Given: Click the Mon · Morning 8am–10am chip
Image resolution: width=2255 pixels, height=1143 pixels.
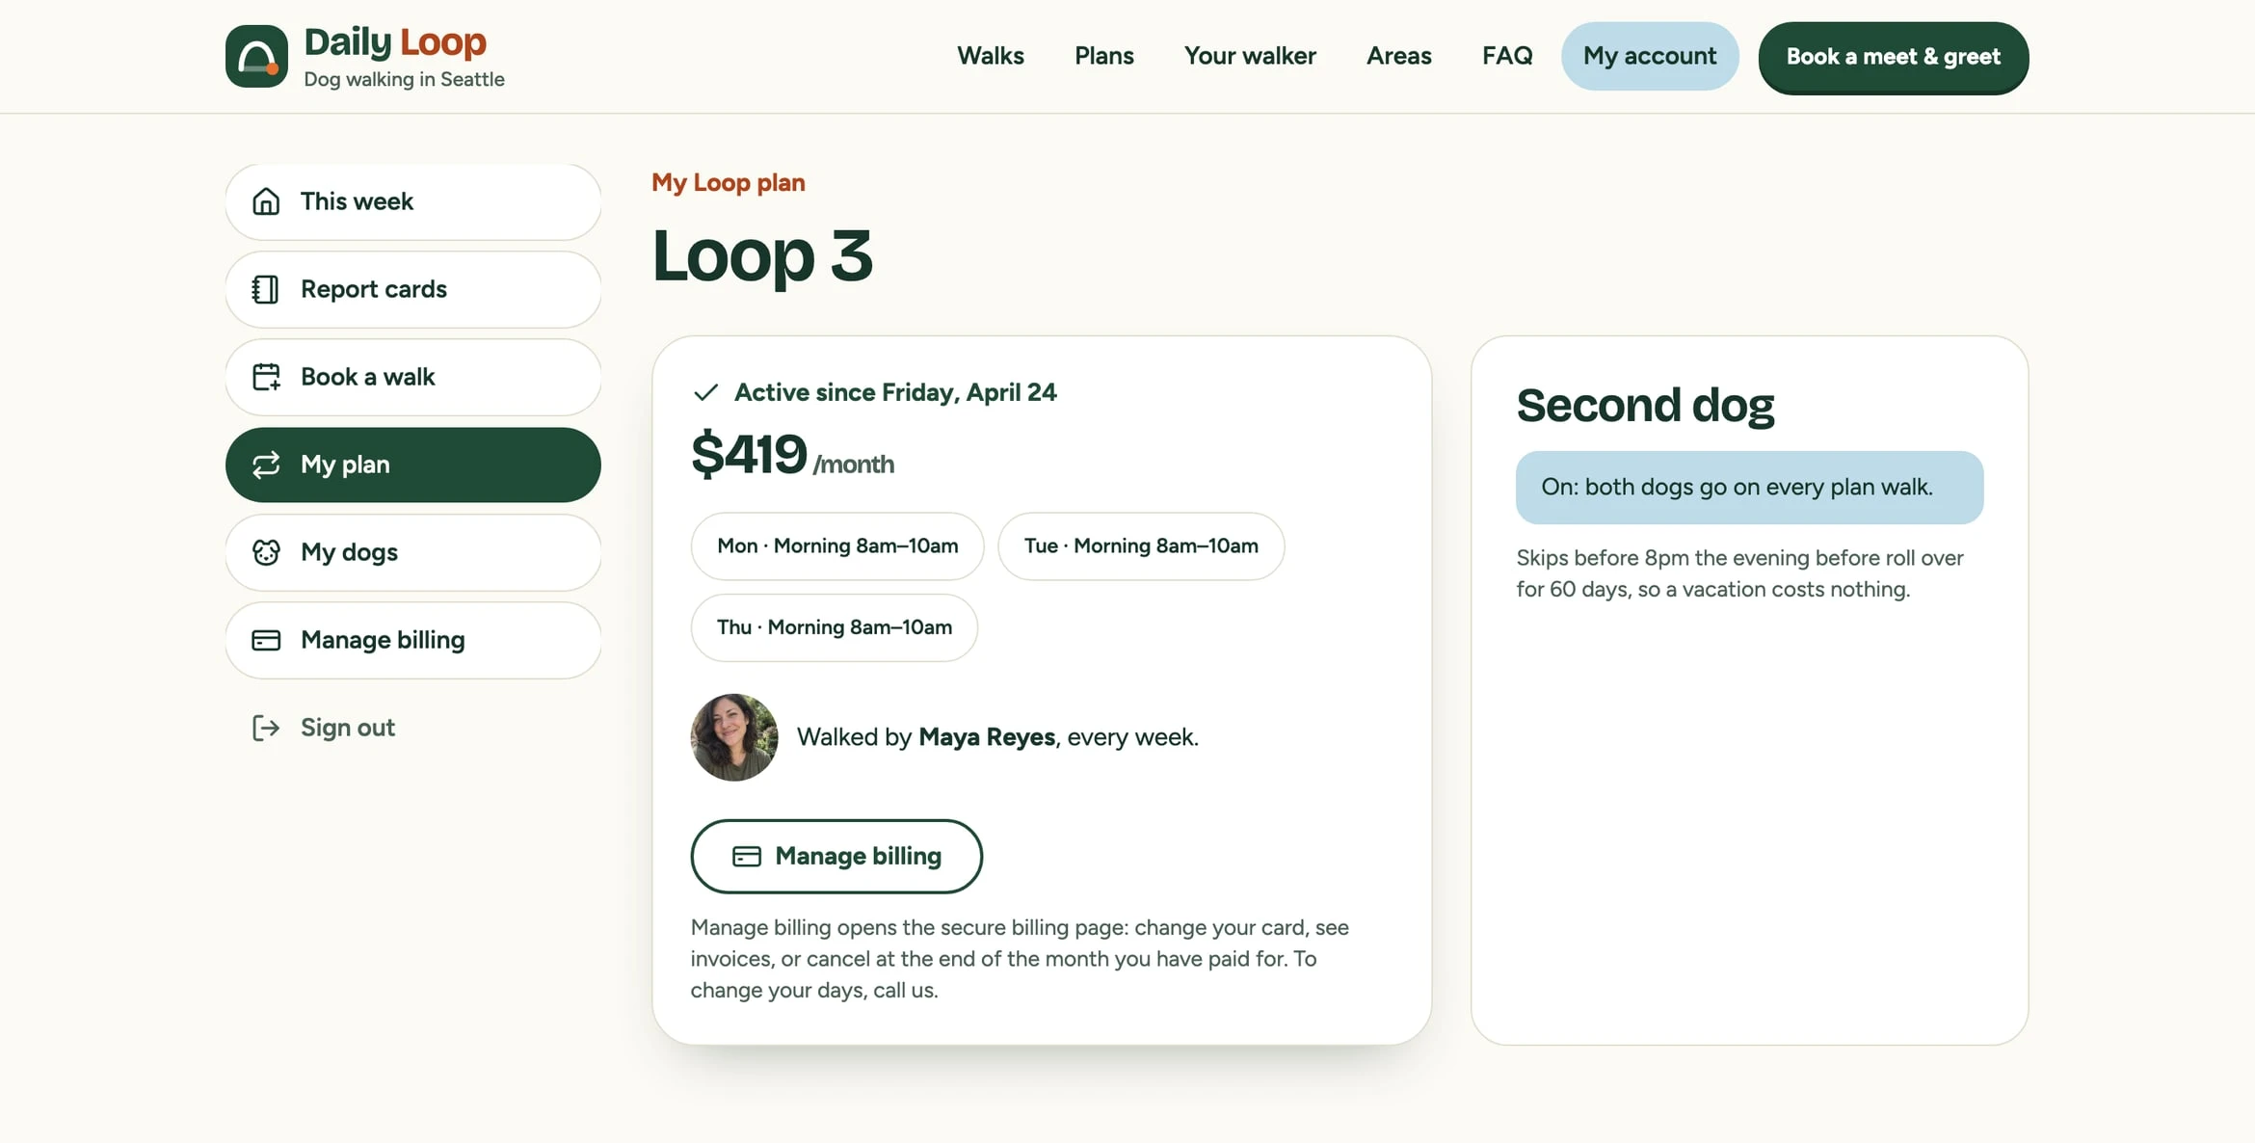Looking at the screenshot, I should (x=837, y=546).
